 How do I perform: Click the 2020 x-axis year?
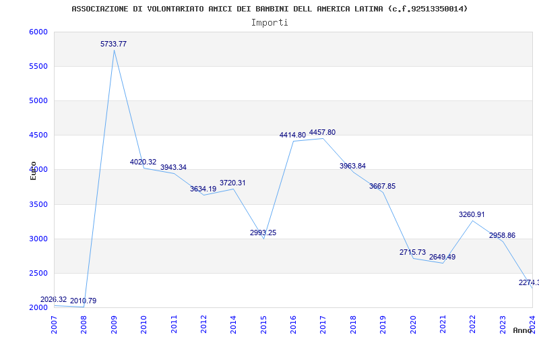click(413, 324)
